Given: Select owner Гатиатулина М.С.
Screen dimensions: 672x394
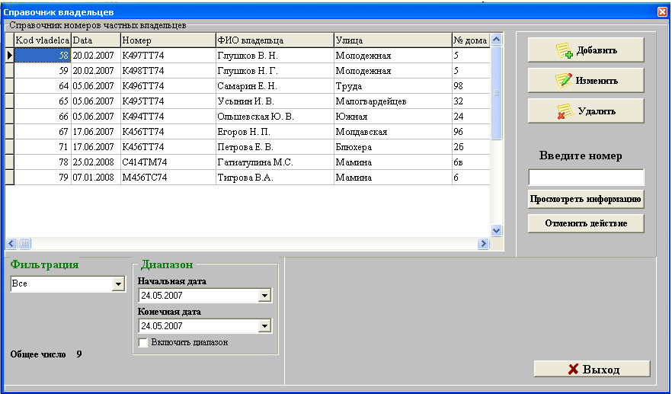Looking at the screenshot, I should click(x=275, y=162).
